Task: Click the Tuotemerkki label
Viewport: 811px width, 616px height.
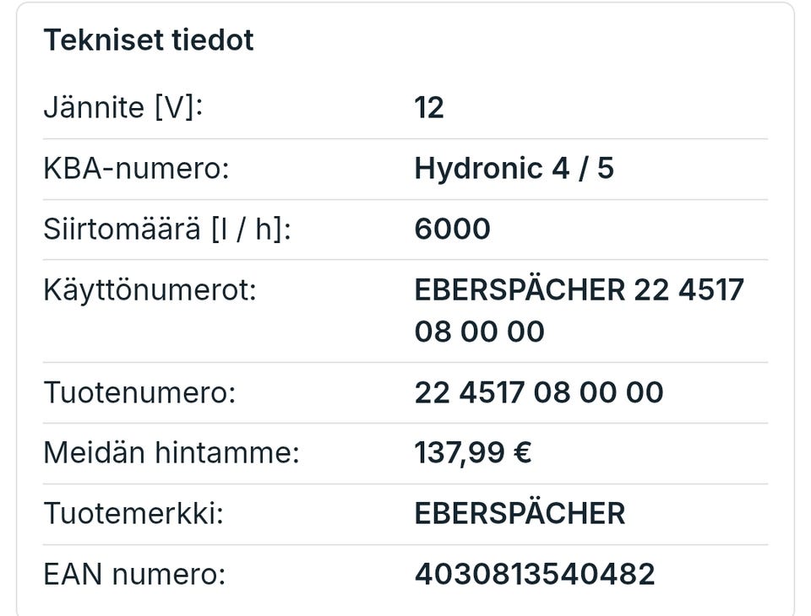Action: tap(133, 513)
